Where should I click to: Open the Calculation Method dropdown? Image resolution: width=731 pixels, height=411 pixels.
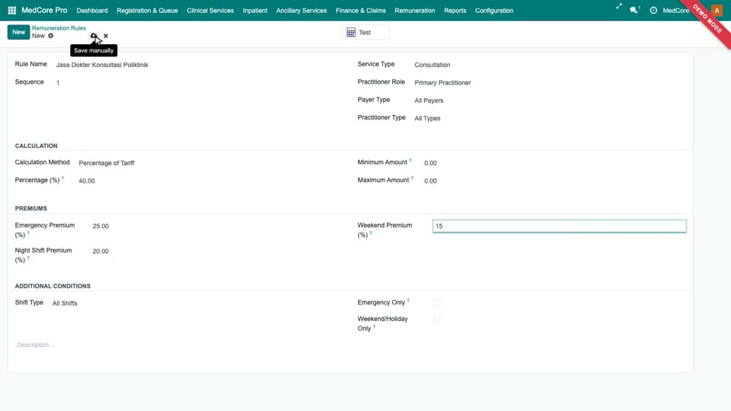(x=210, y=163)
